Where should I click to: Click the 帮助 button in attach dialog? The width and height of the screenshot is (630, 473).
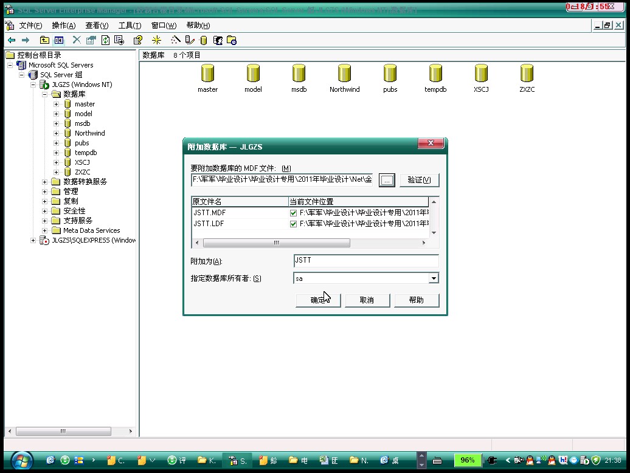(x=416, y=300)
